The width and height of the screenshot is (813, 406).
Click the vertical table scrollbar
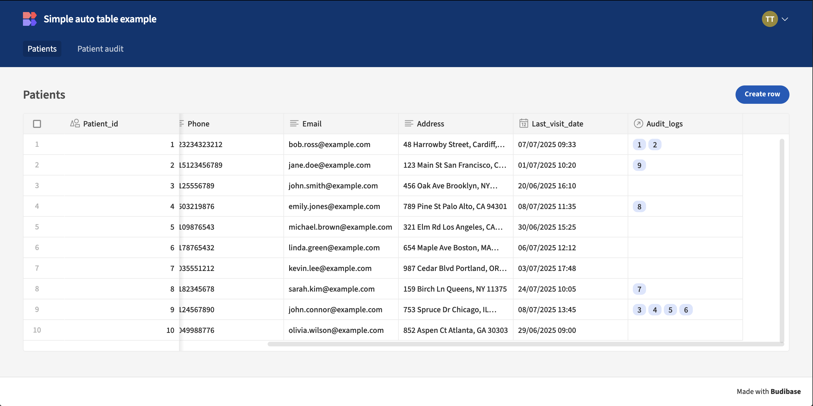pos(782,241)
